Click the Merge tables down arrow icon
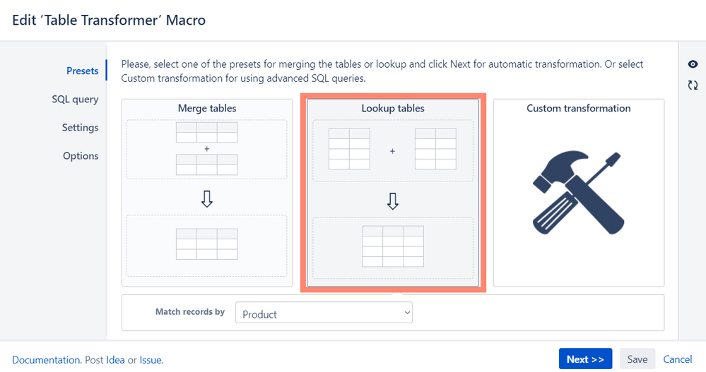Screen dimensions: 706x372 coord(206,198)
